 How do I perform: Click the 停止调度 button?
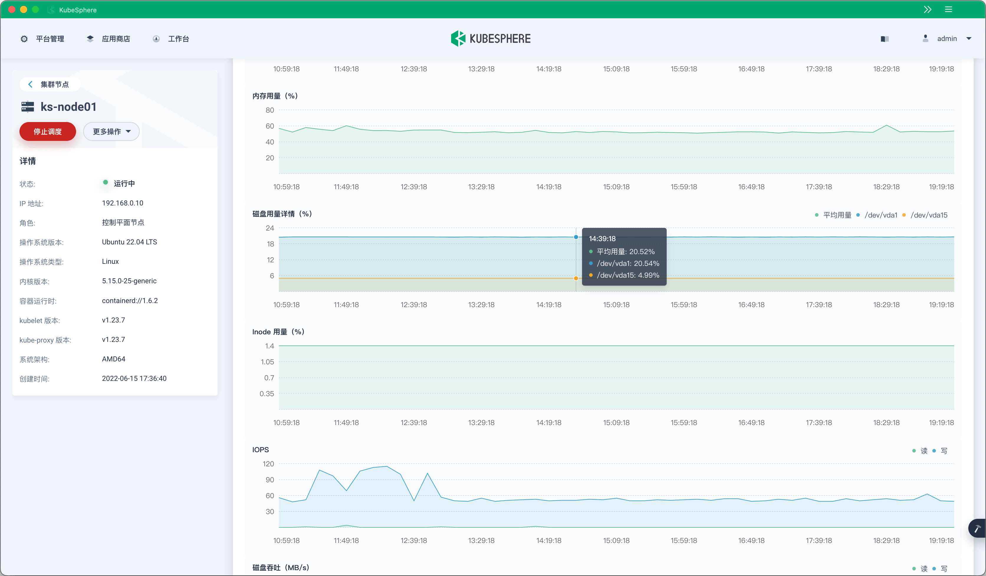47,131
